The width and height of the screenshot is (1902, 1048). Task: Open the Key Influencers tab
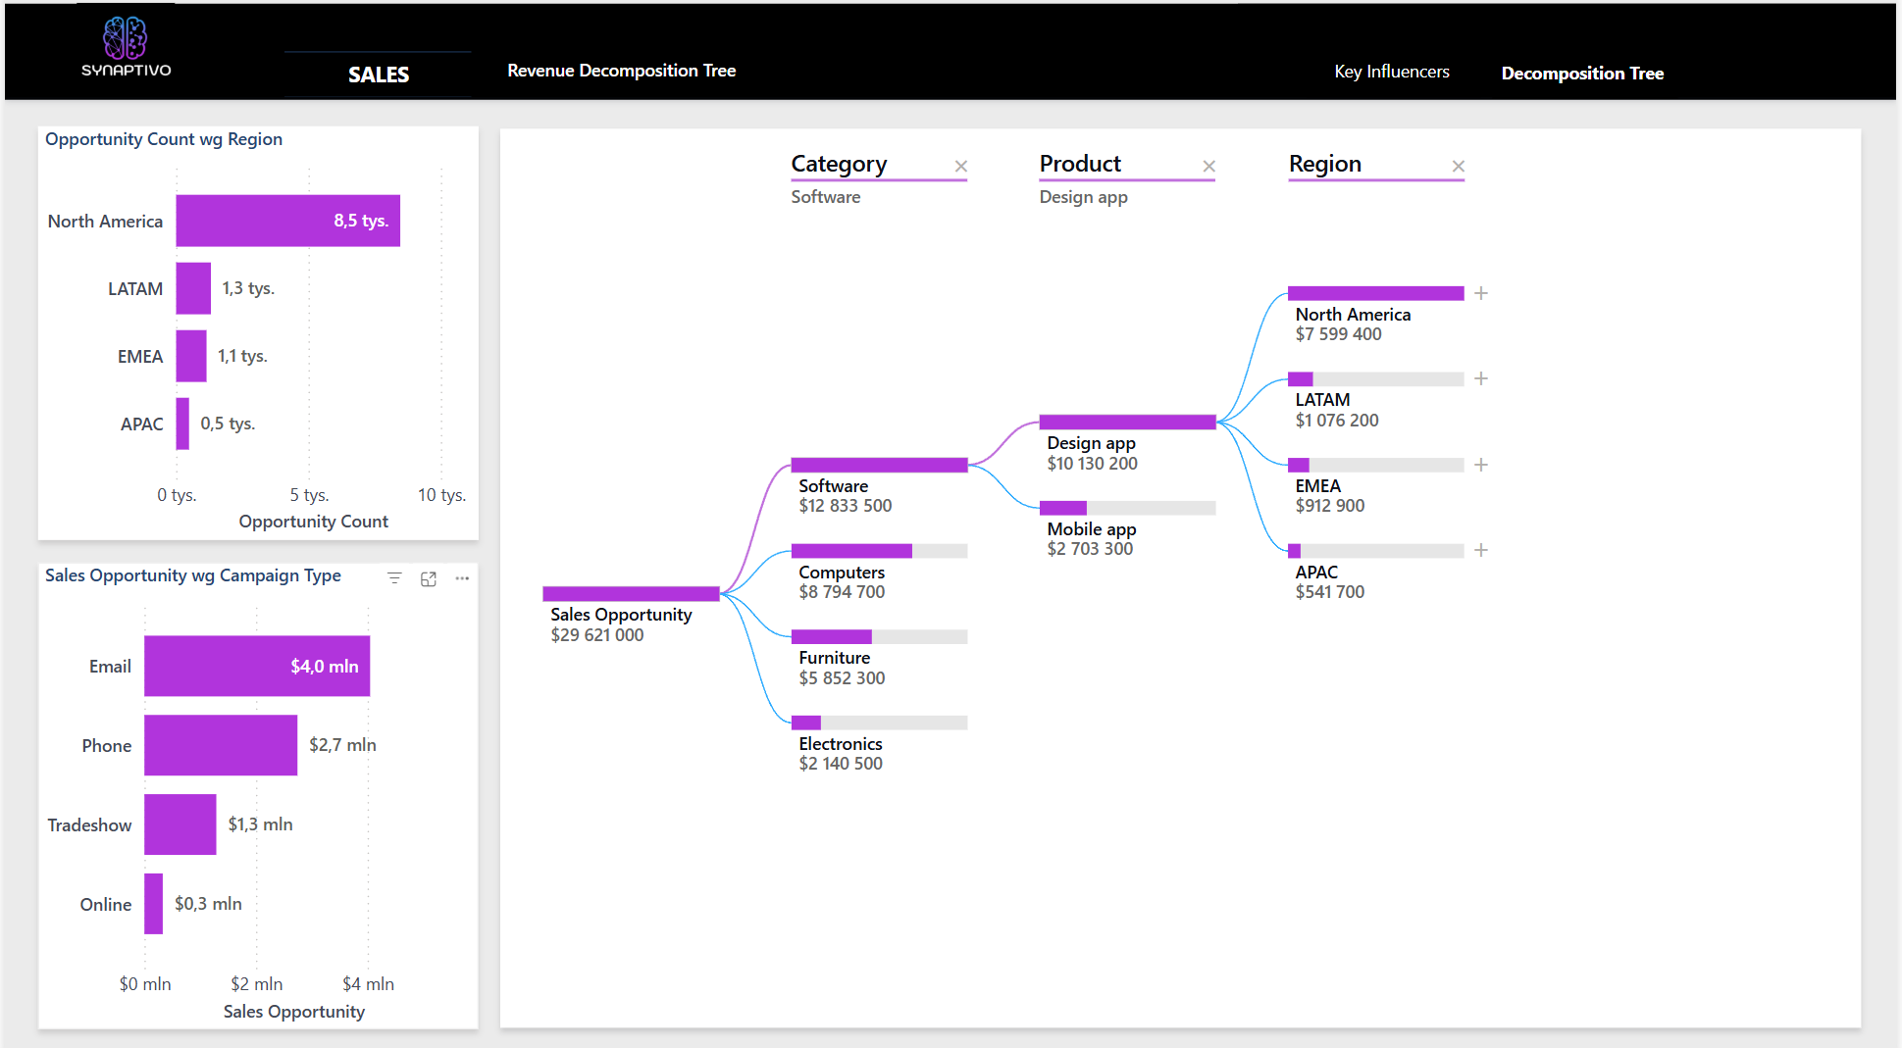[x=1392, y=72]
